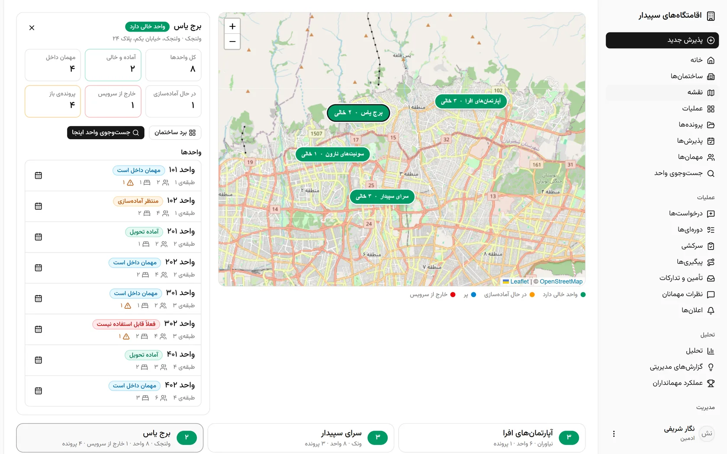Select آپارتمان‌های افرا map marker

471,101
